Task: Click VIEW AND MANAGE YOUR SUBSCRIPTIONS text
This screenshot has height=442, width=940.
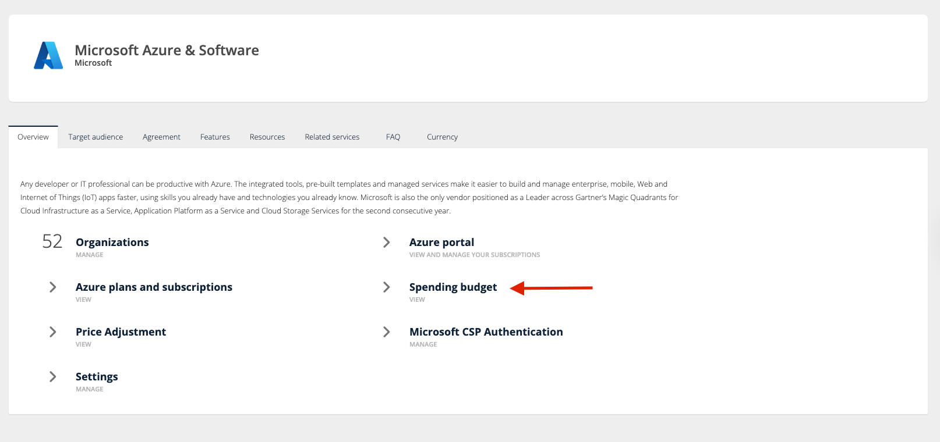Action: (475, 255)
